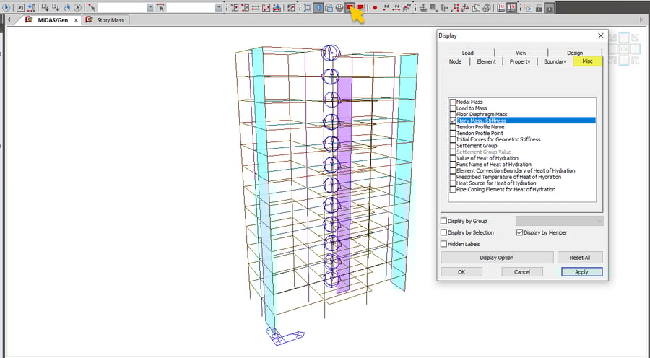Viewport: 650px width, 358px height.
Task: Enable the Nodal Mass checkbox
Action: [x=453, y=102]
